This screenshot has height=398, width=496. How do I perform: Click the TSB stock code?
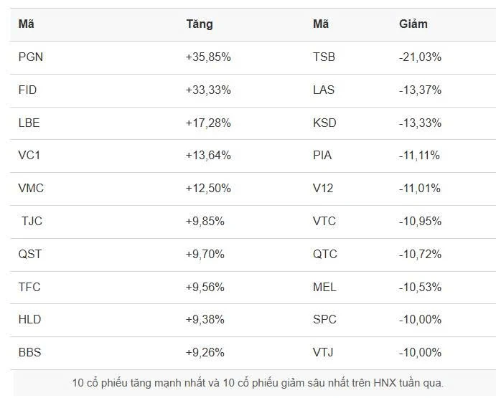[324, 57]
